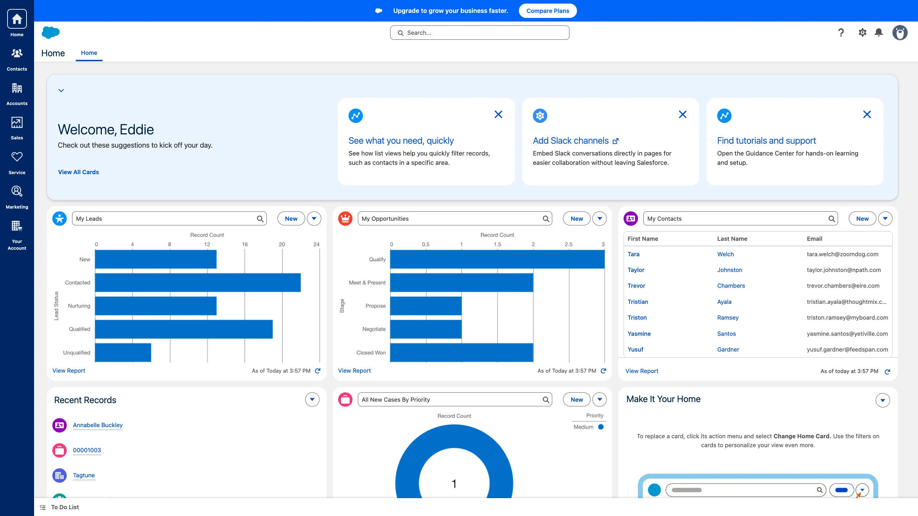Open the To Do List at the bottom
918x516 pixels.
[65, 507]
